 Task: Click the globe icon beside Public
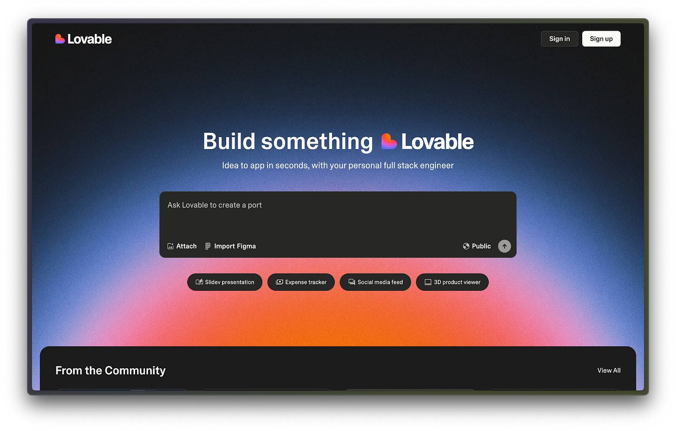point(465,246)
